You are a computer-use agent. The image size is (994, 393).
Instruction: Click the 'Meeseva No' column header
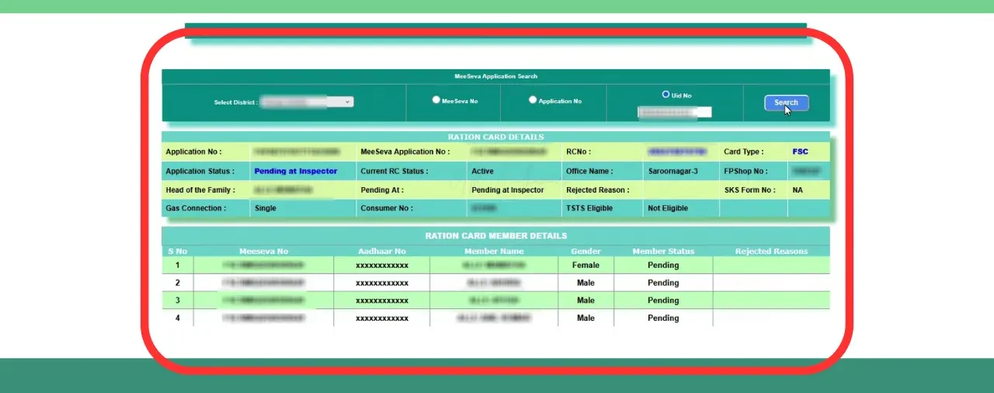click(x=263, y=251)
